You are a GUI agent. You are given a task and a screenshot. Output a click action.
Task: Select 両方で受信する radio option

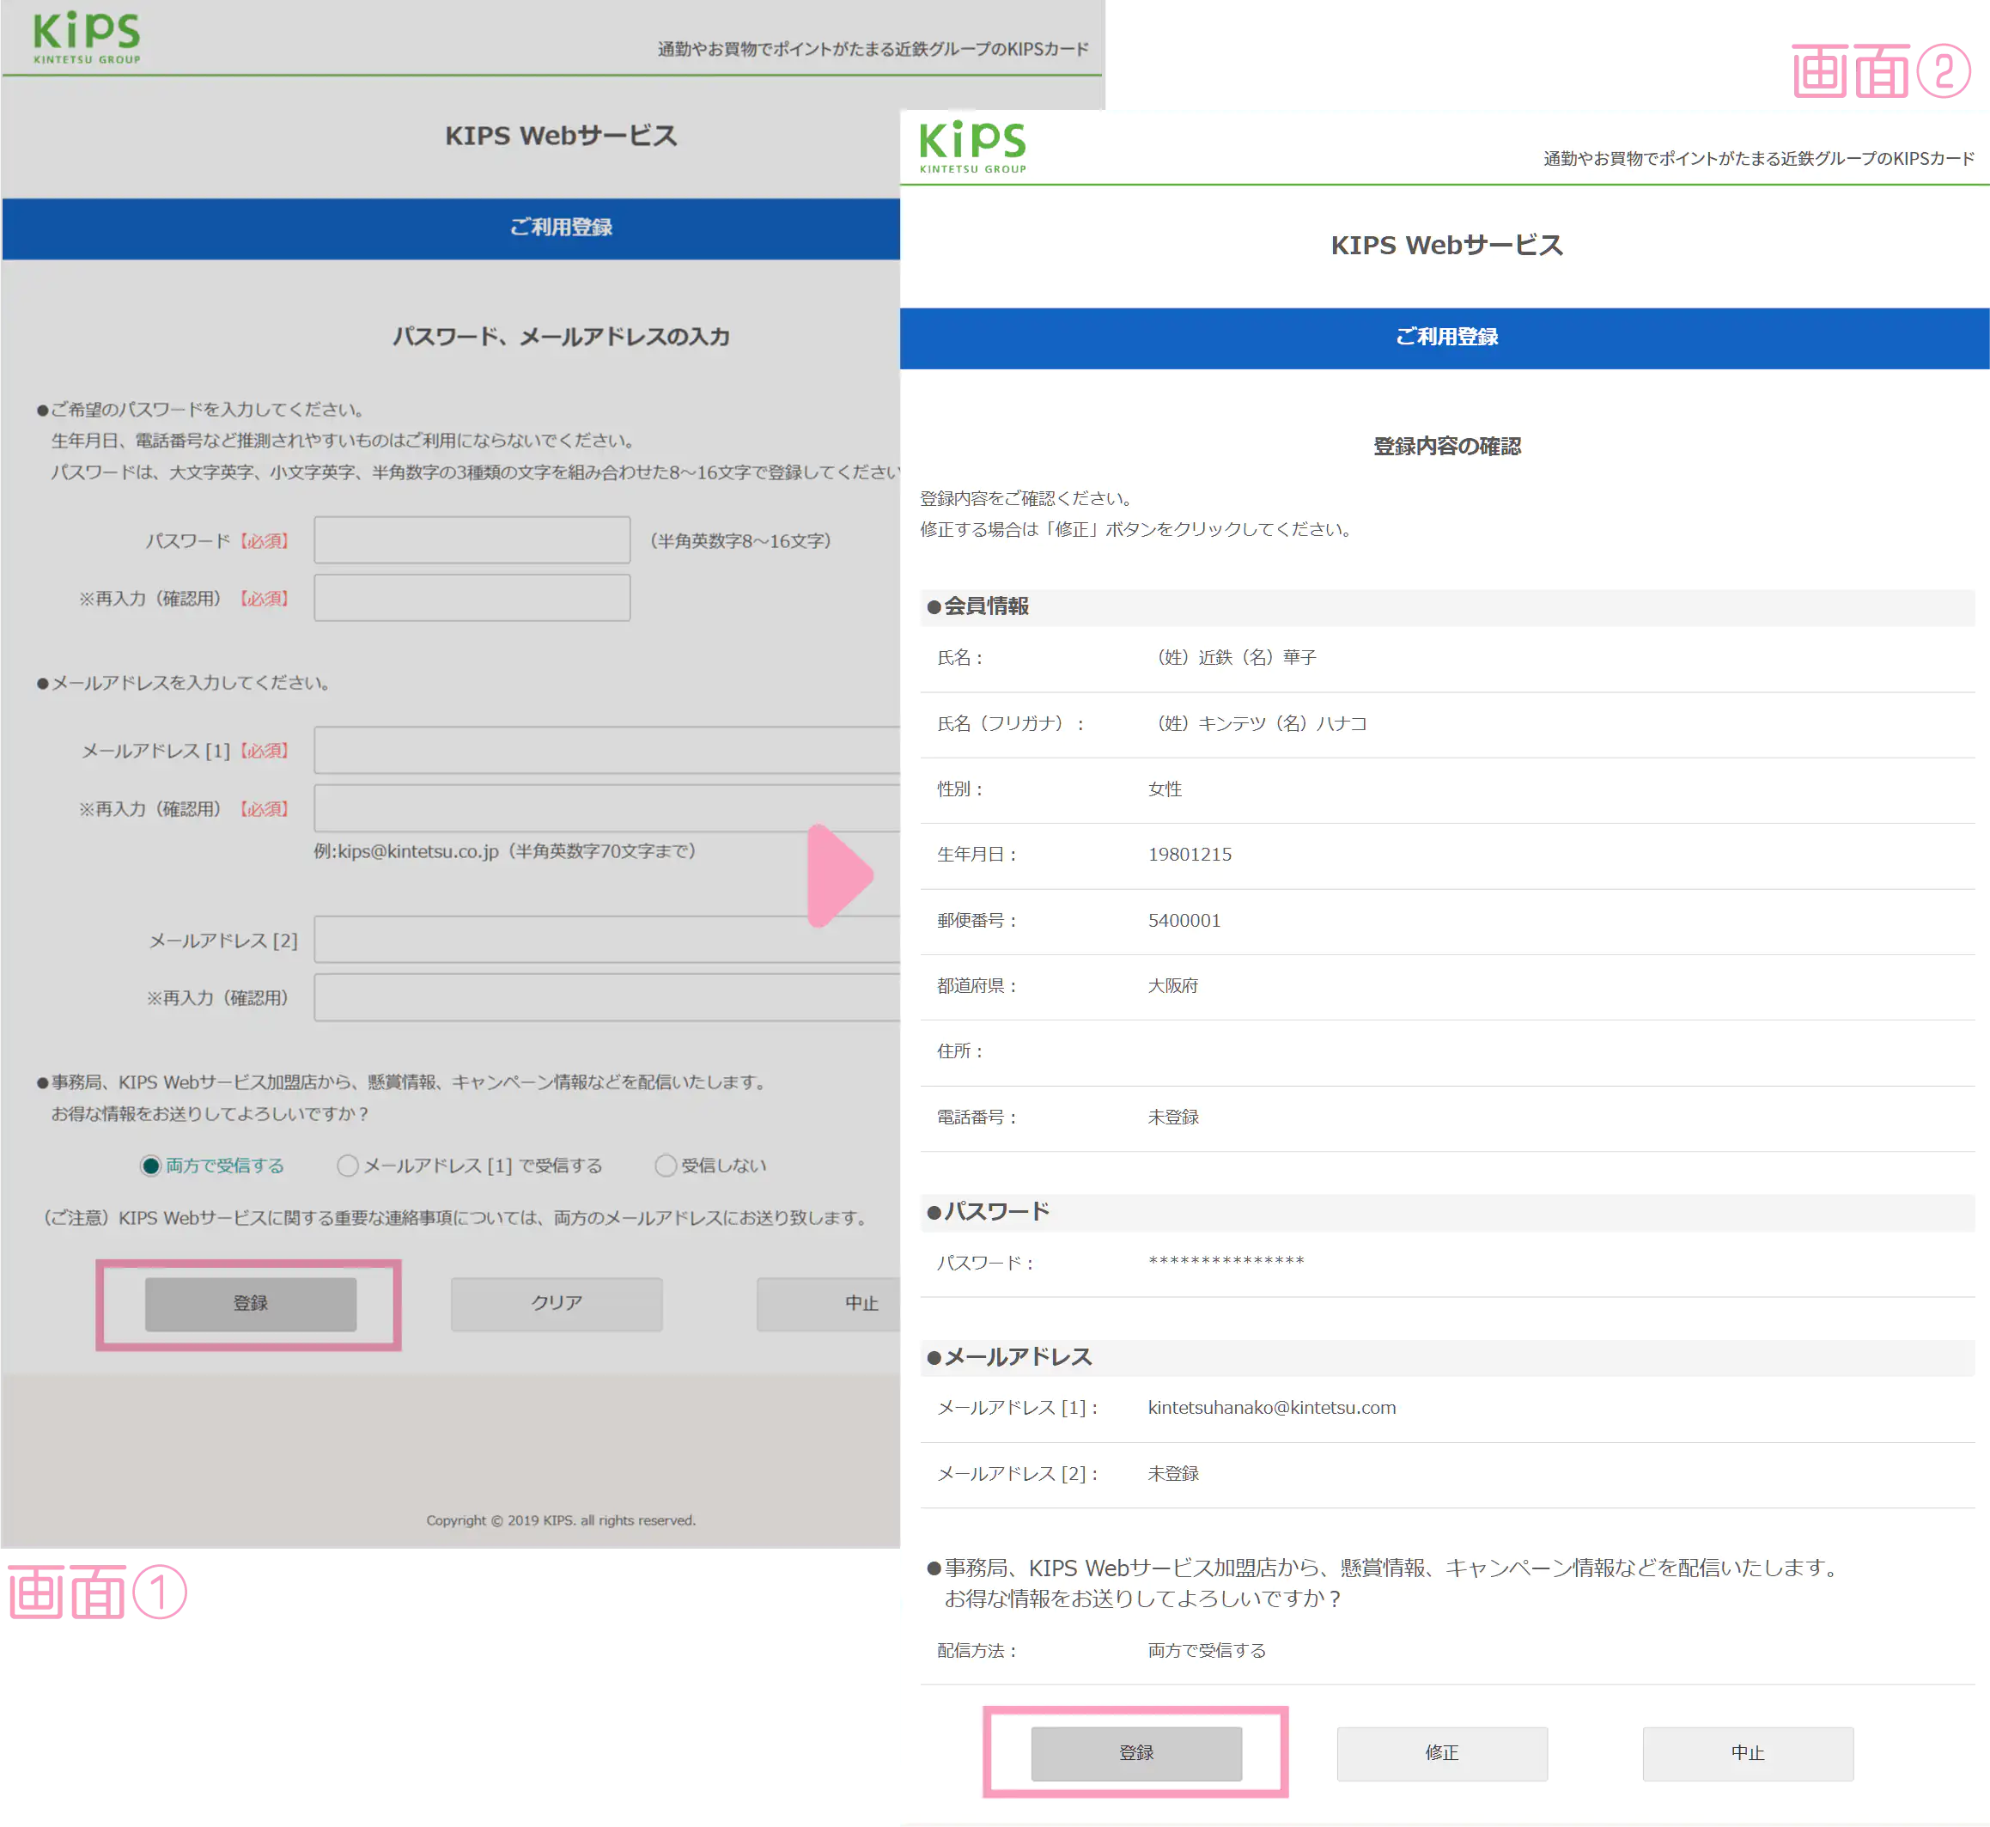pyautogui.click(x=150, y=1166)
